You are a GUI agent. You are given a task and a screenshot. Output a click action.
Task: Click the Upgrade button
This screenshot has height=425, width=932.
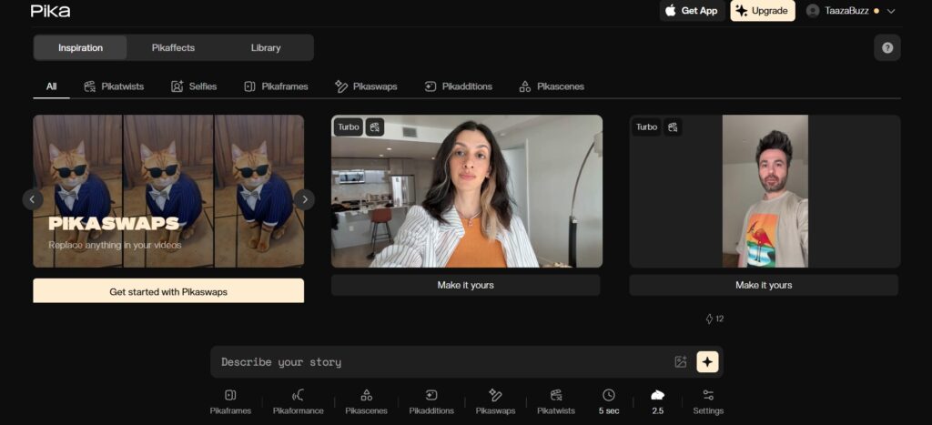(763, 11)
